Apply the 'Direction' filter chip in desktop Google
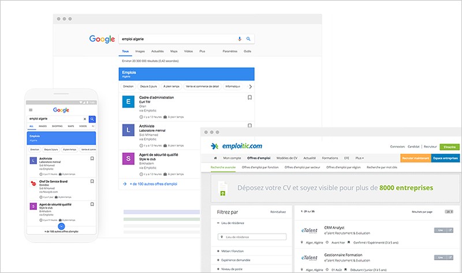 coord(128,87)
